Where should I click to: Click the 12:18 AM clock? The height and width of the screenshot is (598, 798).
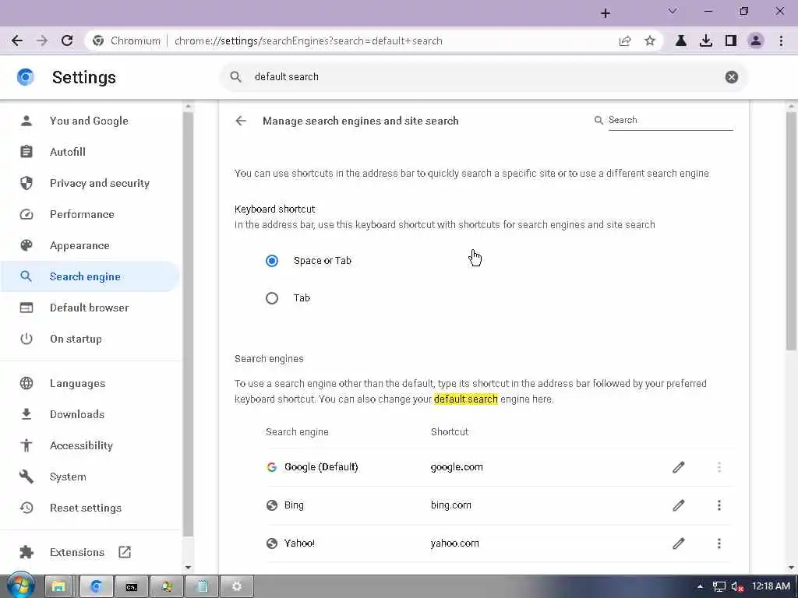(771, 586)
